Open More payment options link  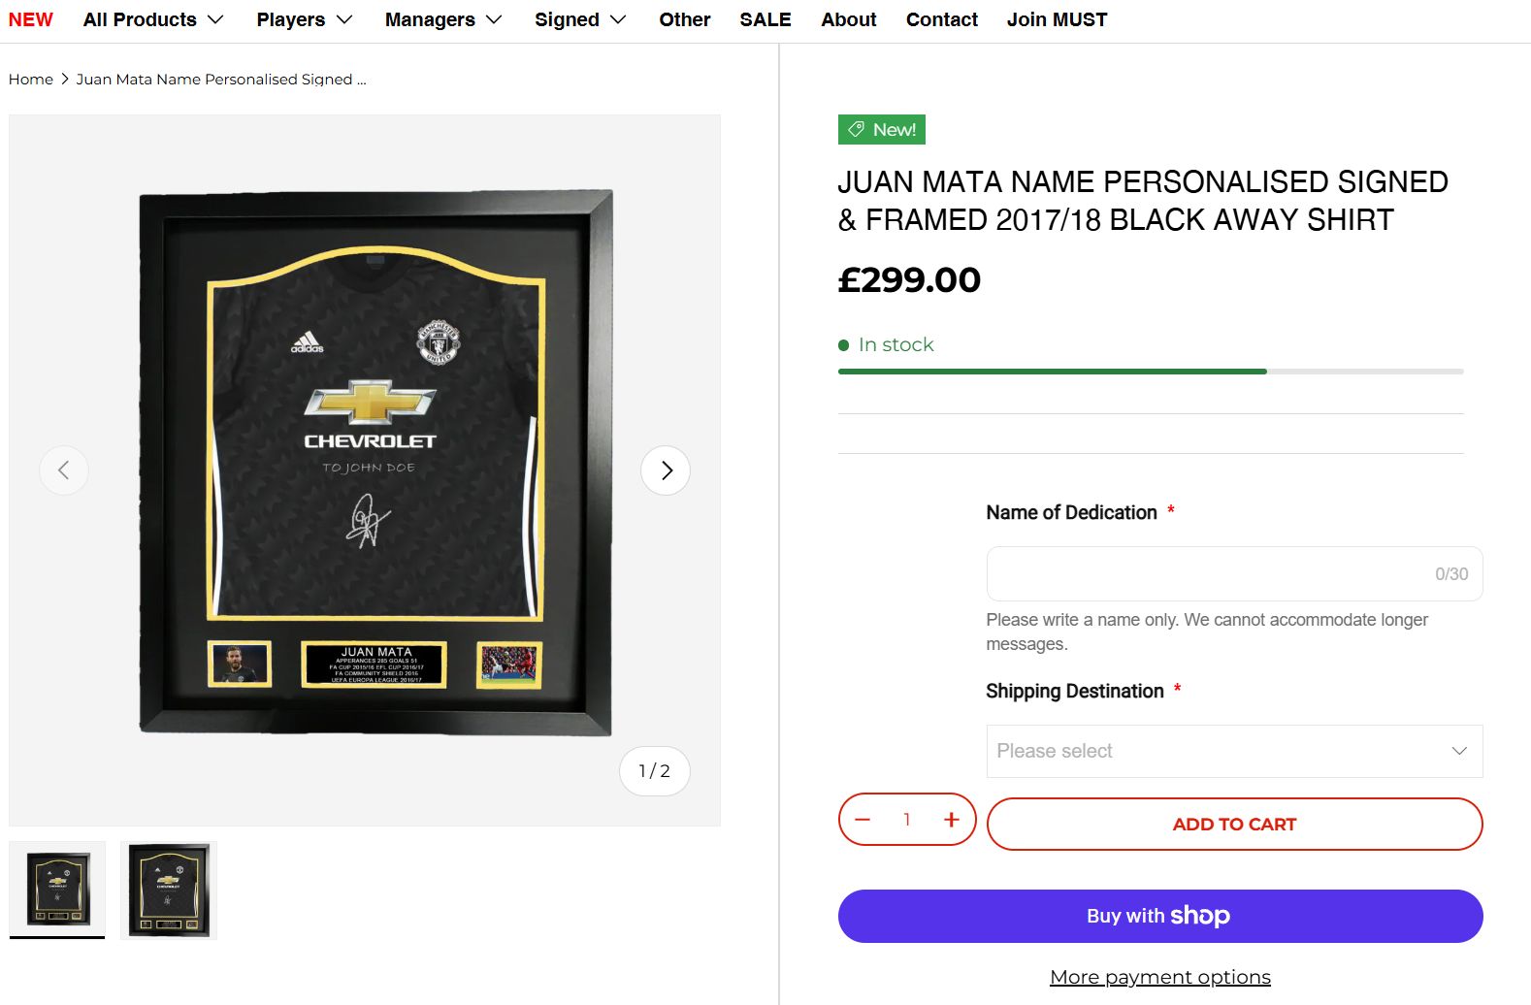[x=1159, y=977]
